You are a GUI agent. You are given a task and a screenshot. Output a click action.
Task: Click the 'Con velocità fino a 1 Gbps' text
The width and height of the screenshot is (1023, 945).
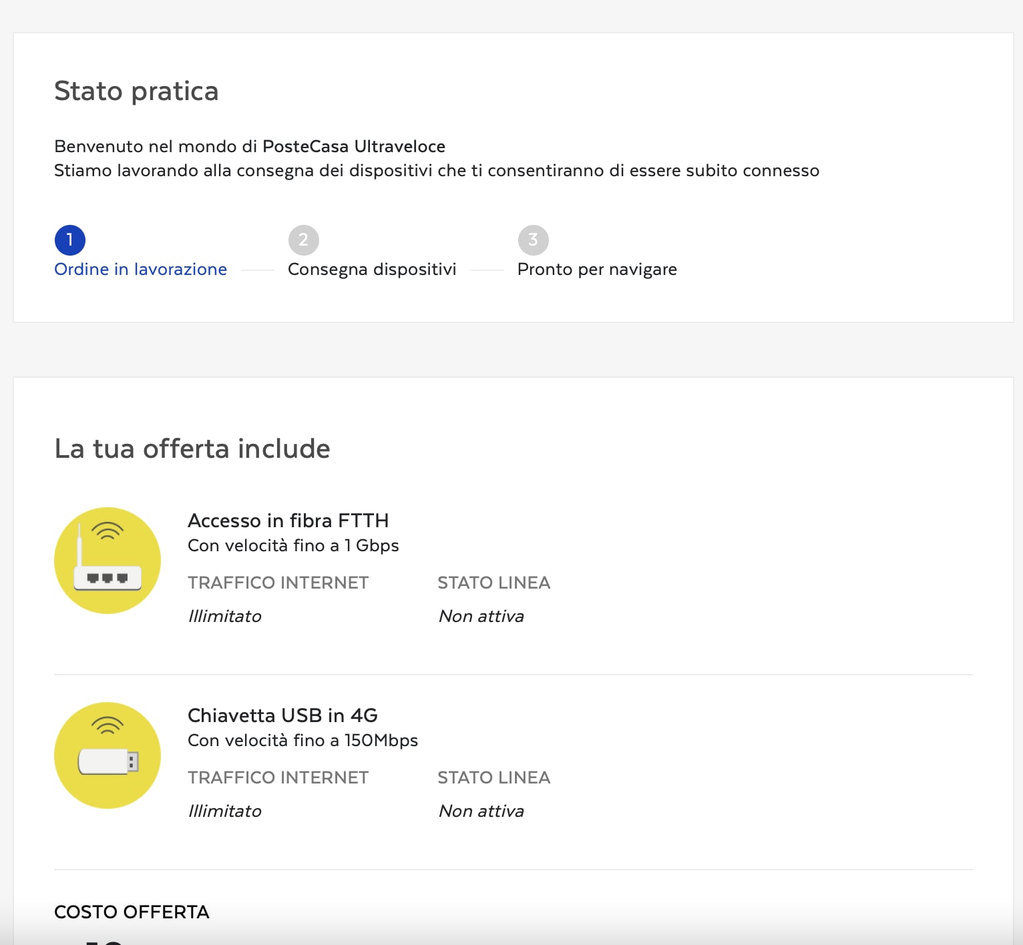click(x=293, y=546)
